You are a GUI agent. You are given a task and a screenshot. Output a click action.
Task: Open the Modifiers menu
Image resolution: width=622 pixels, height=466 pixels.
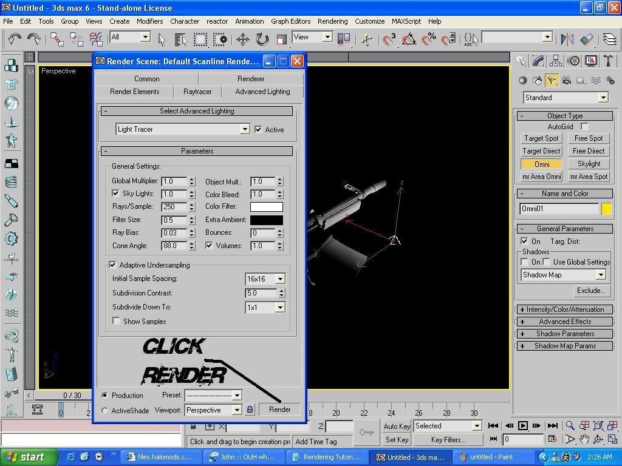coord(149,21)
